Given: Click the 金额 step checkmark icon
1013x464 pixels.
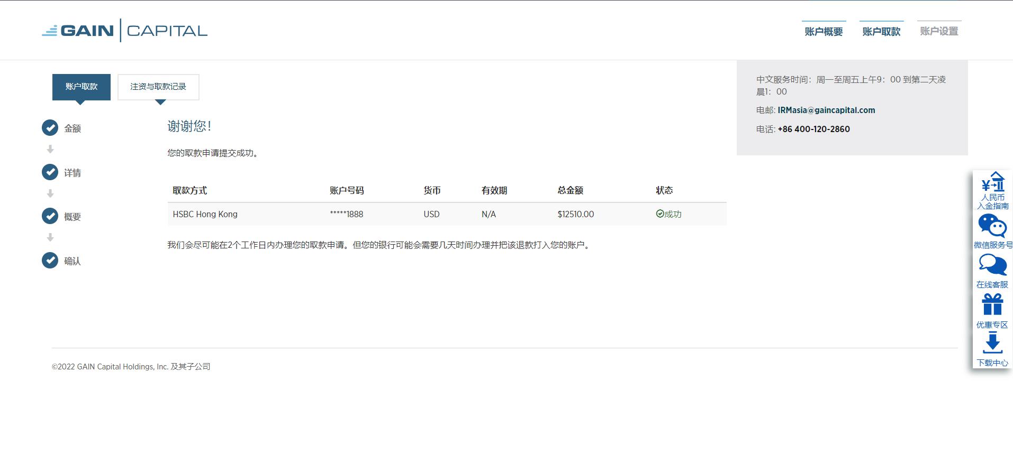Looking at the screenshot, I should point(50,128).
